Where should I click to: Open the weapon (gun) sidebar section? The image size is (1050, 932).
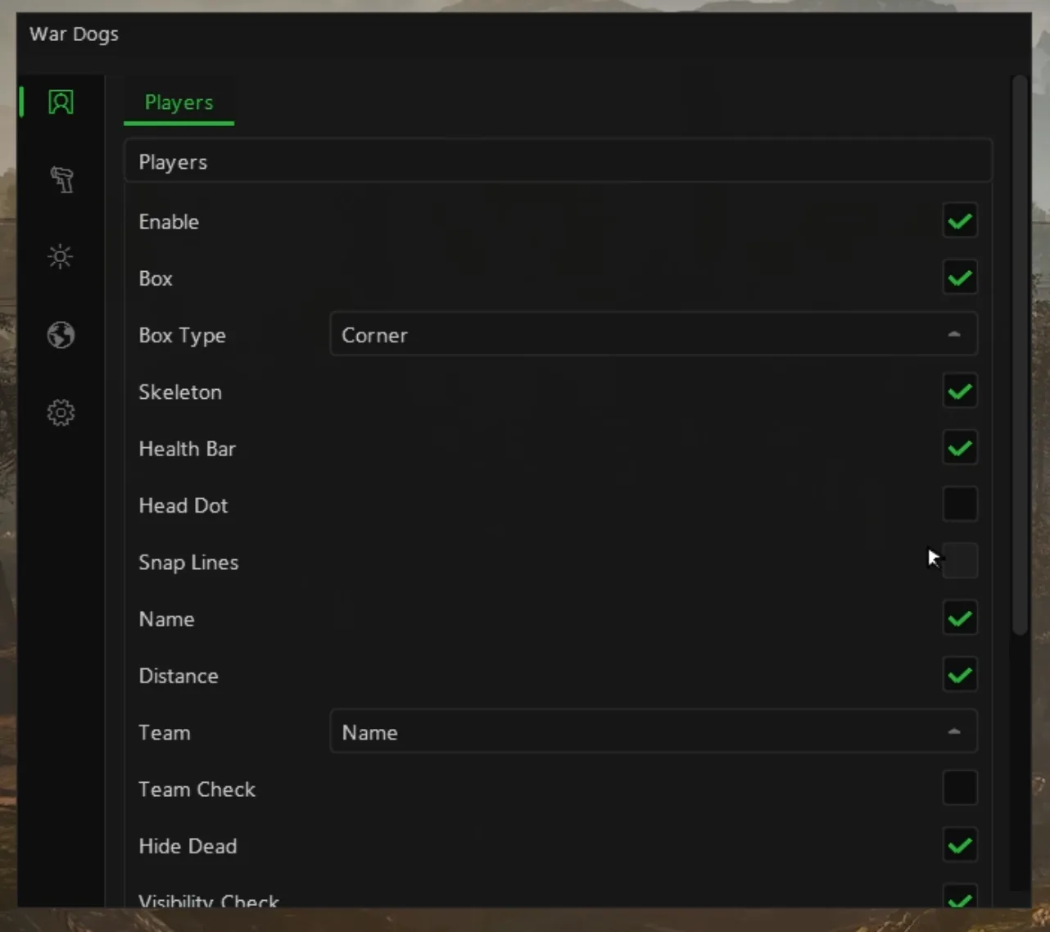click(x=61, y=179)
